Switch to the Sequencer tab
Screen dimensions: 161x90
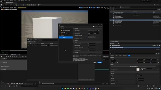pos(14,55)
